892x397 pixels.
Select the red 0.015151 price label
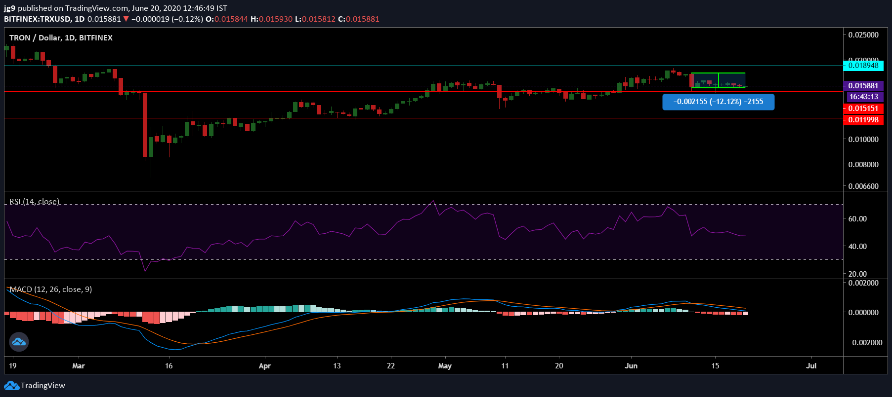863,108
